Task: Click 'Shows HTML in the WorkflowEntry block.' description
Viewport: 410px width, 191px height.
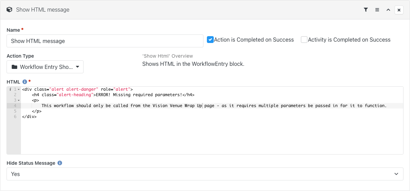Action: point(193,64)
